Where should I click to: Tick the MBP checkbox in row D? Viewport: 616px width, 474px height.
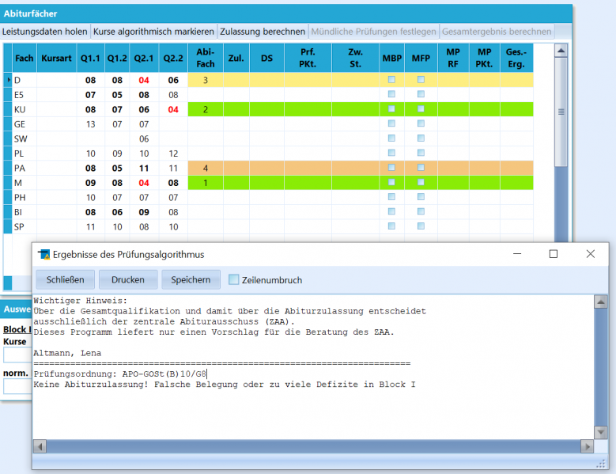coord(391,79)
